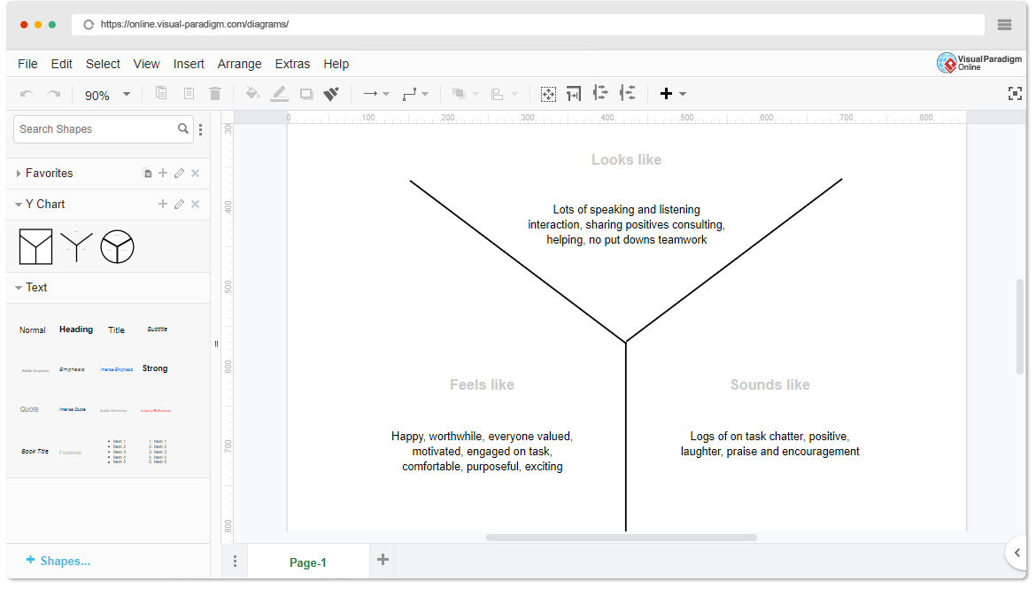This screenshot has height=589, width=1036.
Task: Click the Favorites save-copy icon
Action: coord(147,174)
